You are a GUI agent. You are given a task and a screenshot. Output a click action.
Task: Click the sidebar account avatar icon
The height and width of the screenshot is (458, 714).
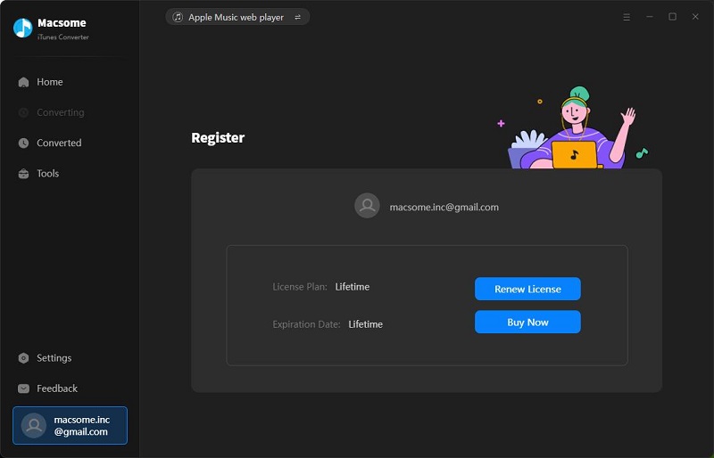tap(34, 425)
